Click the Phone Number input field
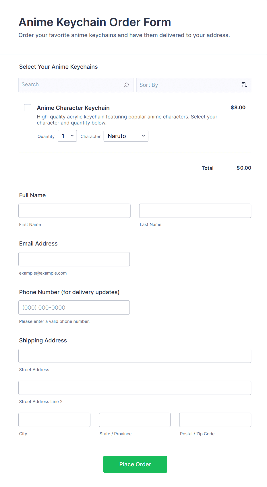The height and width of the screenshot is (487, 267). click(x=74, y=308)
